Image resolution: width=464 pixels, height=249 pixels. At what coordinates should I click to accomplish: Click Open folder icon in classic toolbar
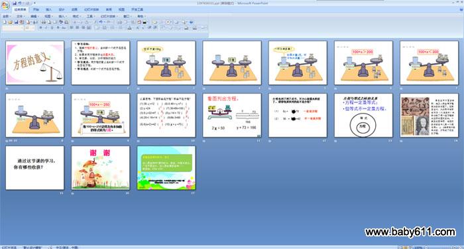(11, 22)
